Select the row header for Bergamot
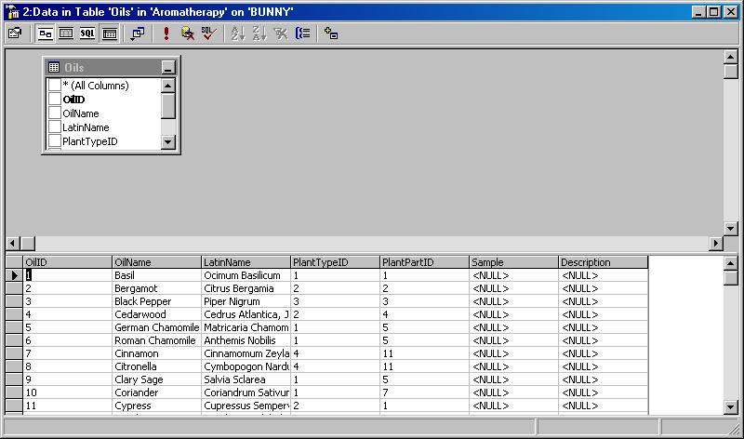Image resolution: width=744 pixels, height=439 pixels. coord(14,288)
